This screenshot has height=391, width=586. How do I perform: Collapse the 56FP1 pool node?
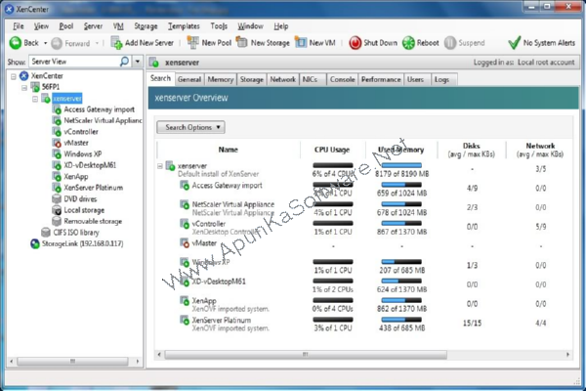24,88
